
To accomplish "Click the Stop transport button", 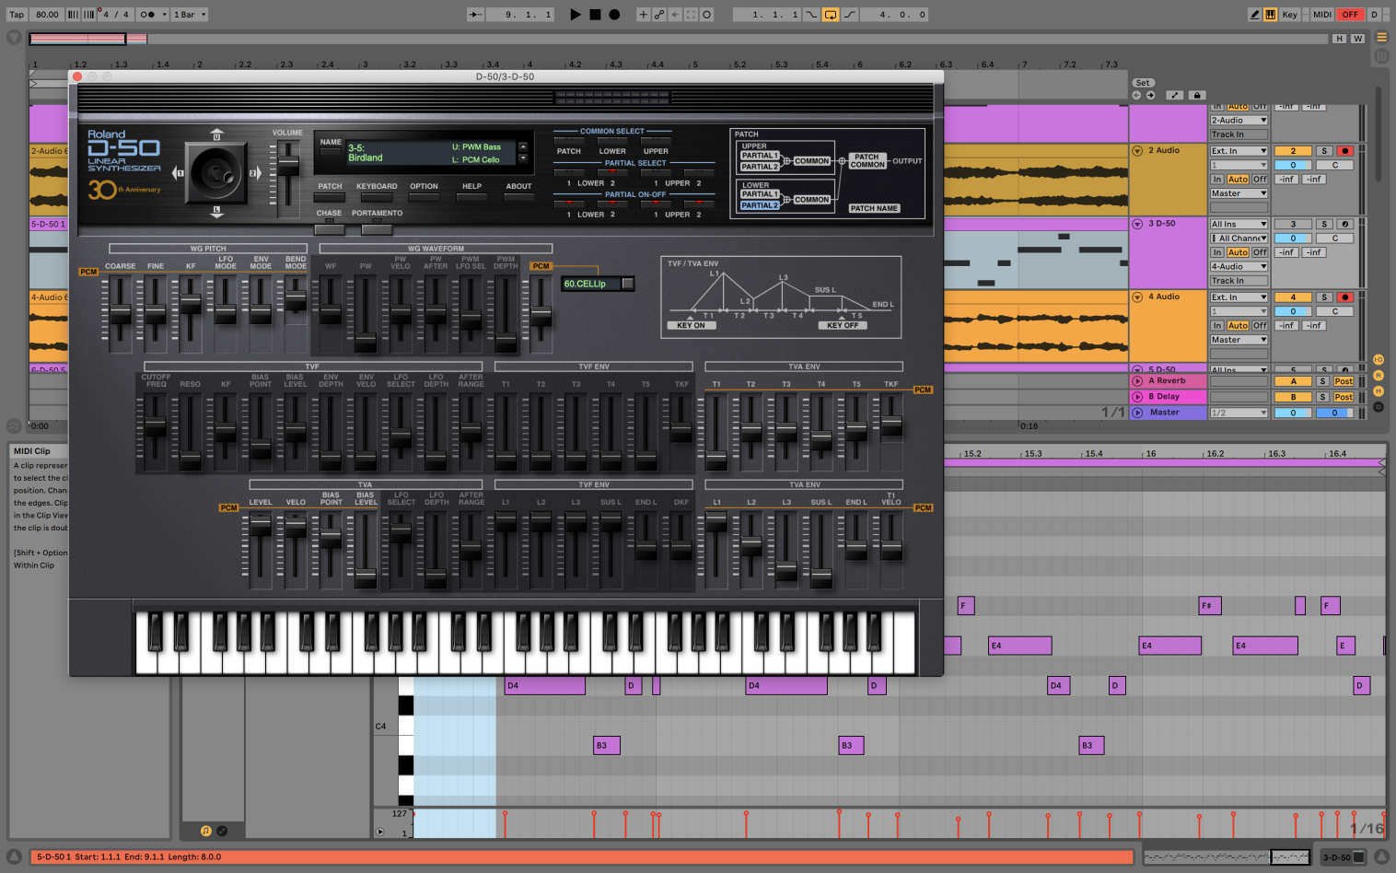I will point(595,15).
